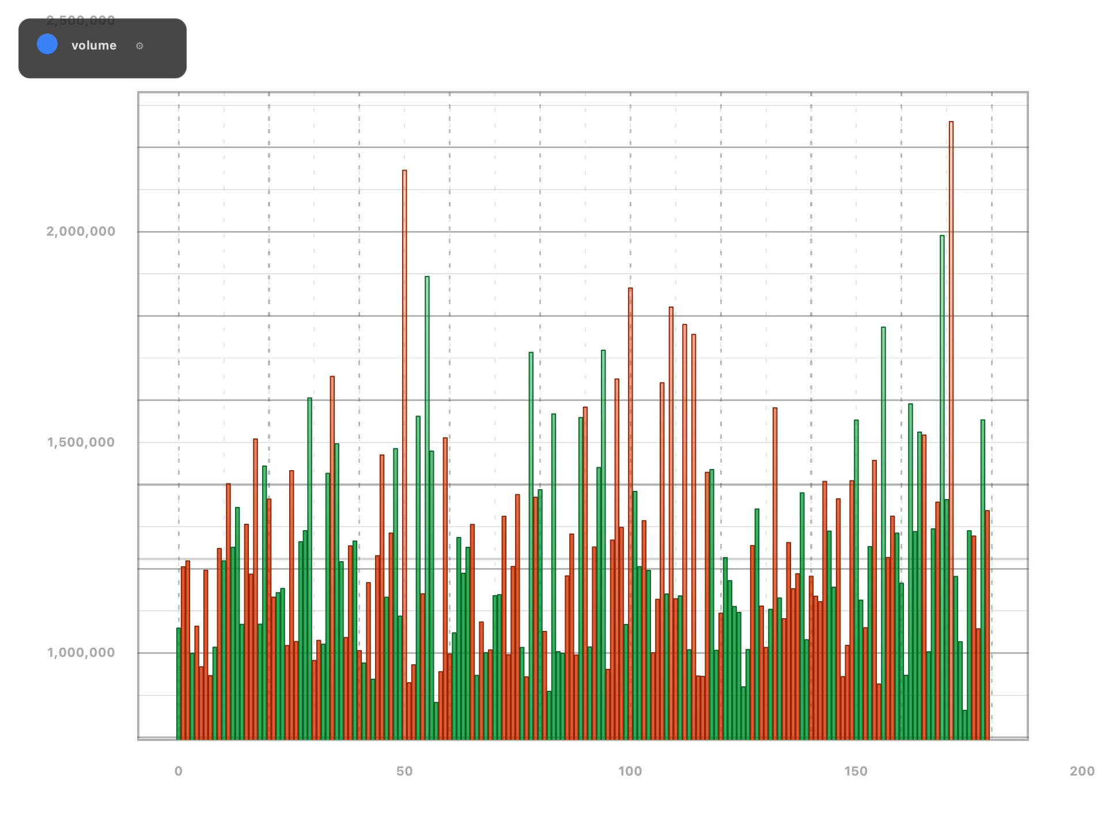This screenshot has width=1120, height=832.
Task: Click the 100 x-axis label
Action: click(631, 770)
